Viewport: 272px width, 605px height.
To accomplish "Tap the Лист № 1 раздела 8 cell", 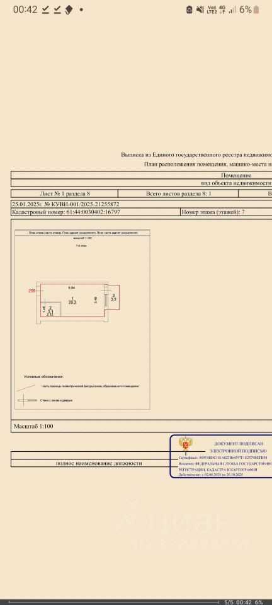I will click(x=65, y=193).
